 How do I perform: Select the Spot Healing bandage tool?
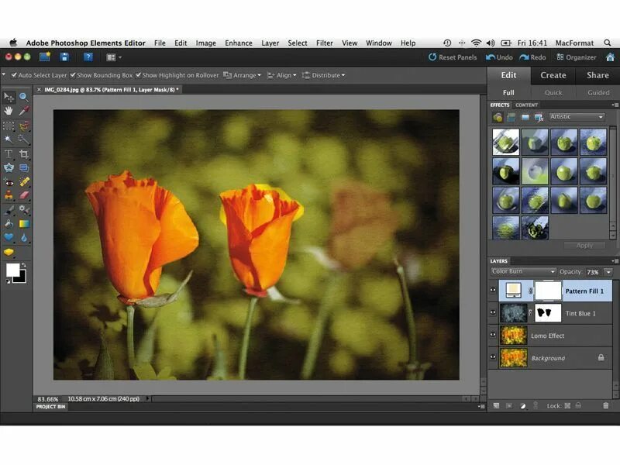pyautogui.click(x=24, y=182)
